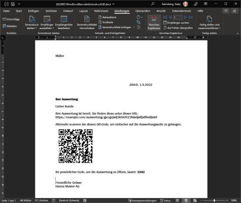This screenshot has height=203, width=241.
Task: Open Quick Access toolbar customize dropdown
Action: coord(19,4)
